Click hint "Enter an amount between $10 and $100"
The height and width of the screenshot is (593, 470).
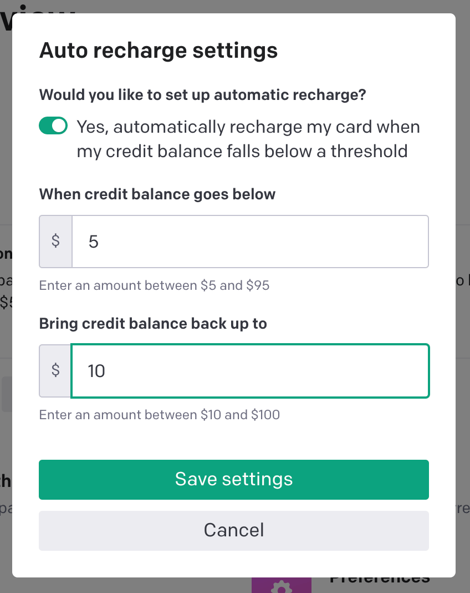tap(160, 414)
